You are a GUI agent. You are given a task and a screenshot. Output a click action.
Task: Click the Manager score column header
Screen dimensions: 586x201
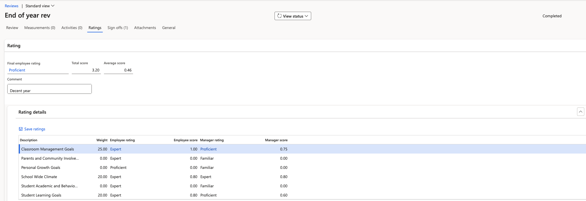(276, 140)
